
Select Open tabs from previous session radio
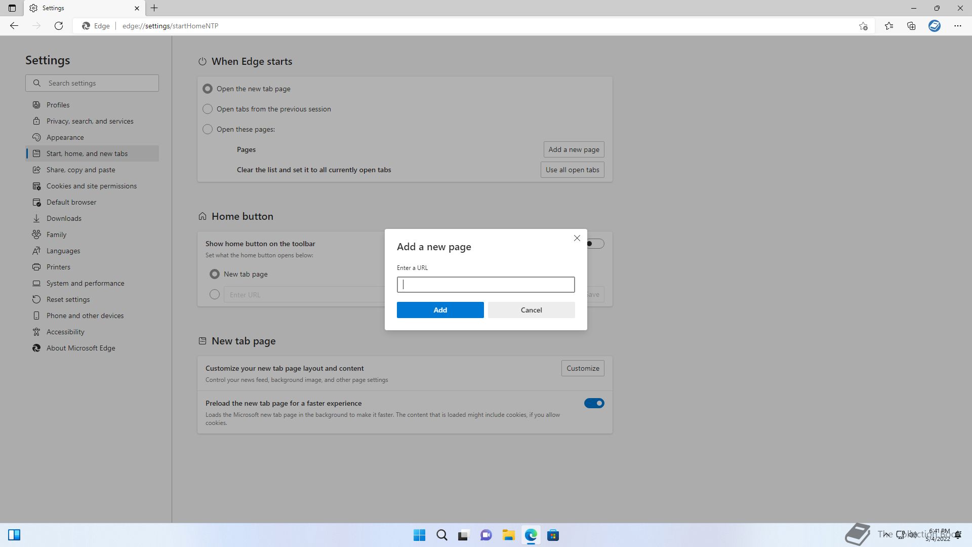coord(208,109)
